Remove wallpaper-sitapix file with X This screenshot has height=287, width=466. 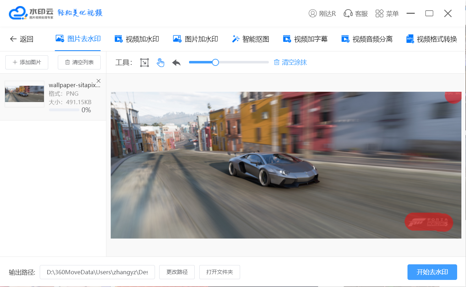pos(99,80)
